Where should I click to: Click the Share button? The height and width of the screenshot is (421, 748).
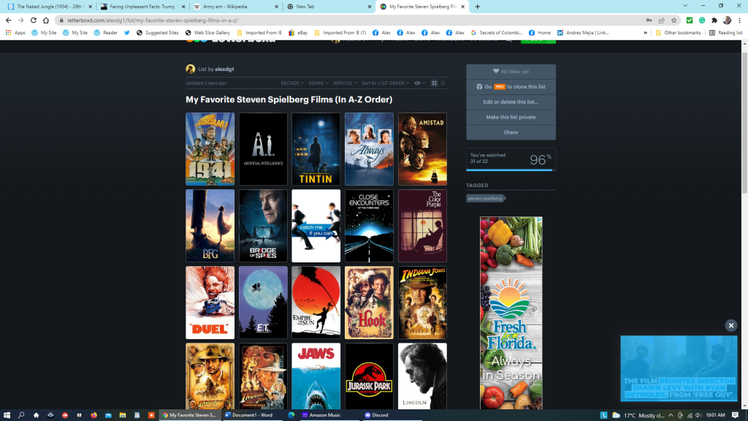pyautogui.click(x=511, y=132)
